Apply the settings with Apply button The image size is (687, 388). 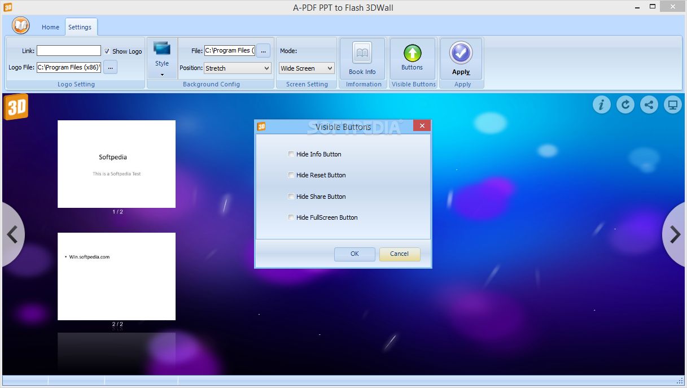coord(461,59)
